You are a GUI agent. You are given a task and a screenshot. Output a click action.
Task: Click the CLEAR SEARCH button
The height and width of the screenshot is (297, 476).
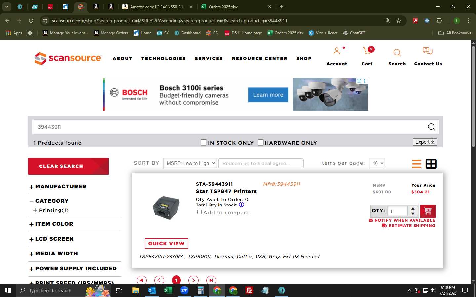(x=68, y=166)
